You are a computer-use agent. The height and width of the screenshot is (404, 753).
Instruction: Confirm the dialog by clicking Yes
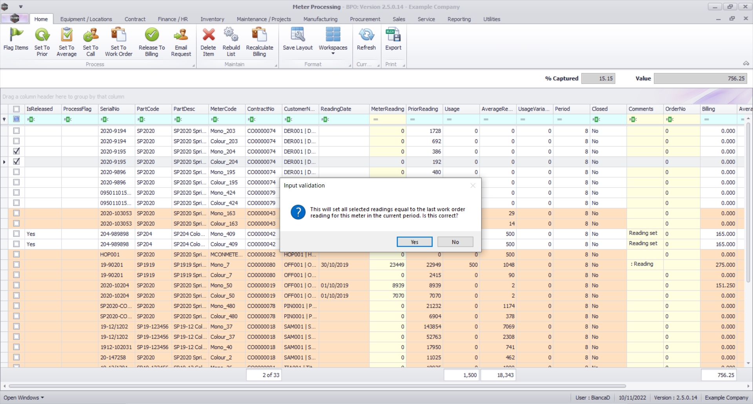[x=415, y=242]
